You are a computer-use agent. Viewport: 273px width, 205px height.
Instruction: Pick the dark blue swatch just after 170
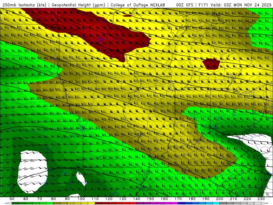(182, 203)
